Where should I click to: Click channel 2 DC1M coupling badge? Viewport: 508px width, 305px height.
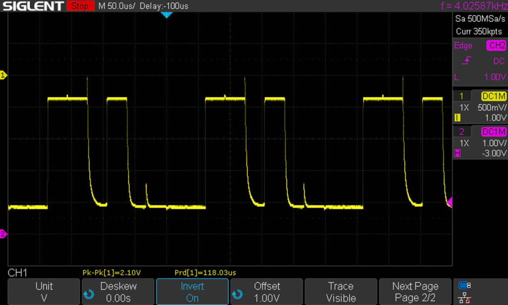pos(494,132)
